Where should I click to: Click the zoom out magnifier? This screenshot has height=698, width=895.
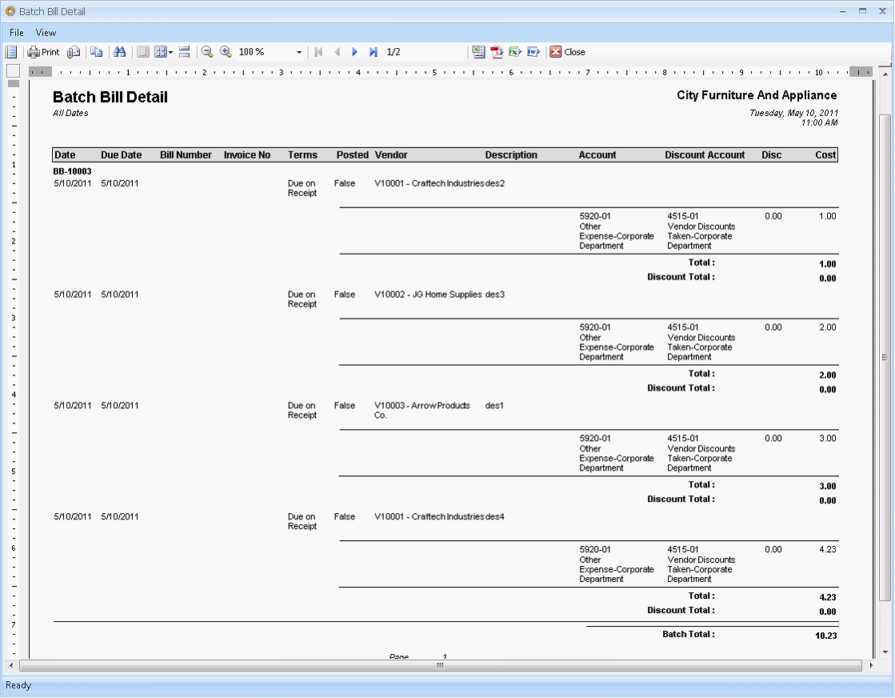point(207,52)
